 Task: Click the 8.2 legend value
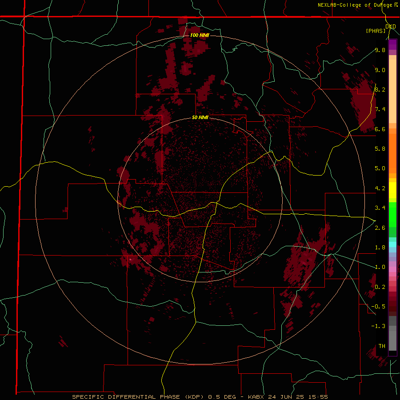380,89
